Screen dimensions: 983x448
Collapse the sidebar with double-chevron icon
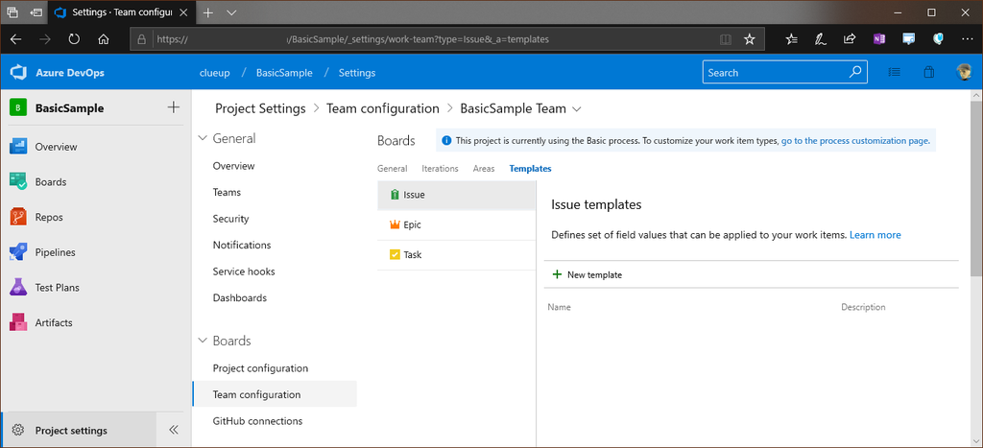coord(175,430)
